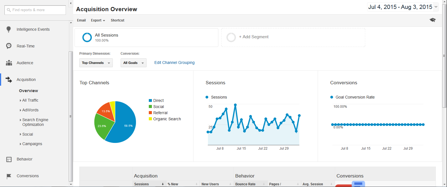Open Intelligence Events section
This screenshot has height=187, width=447.
coord(33,29)
